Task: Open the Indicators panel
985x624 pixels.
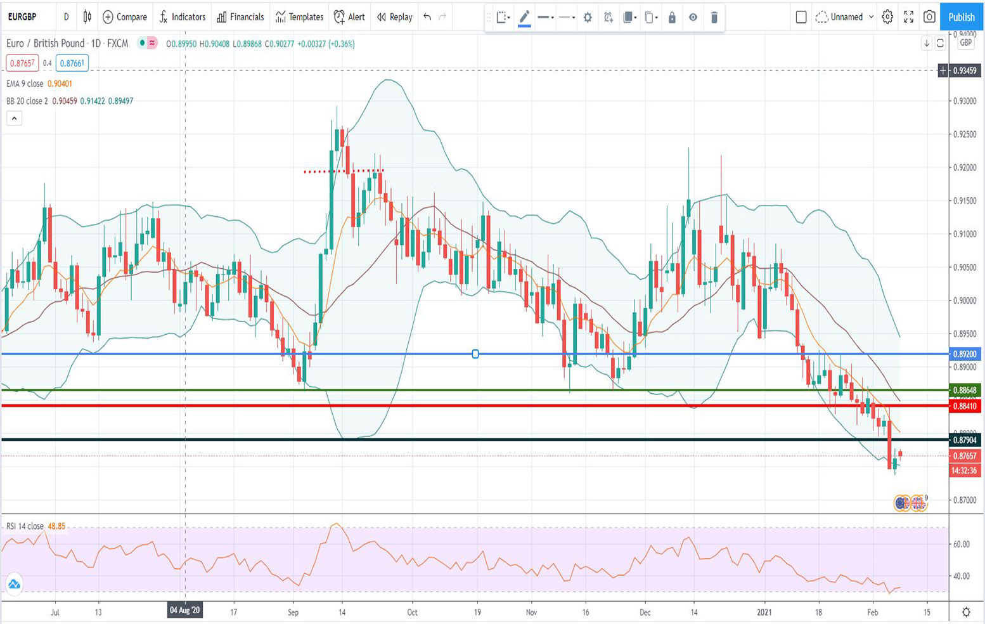Action: pos(183,17)
